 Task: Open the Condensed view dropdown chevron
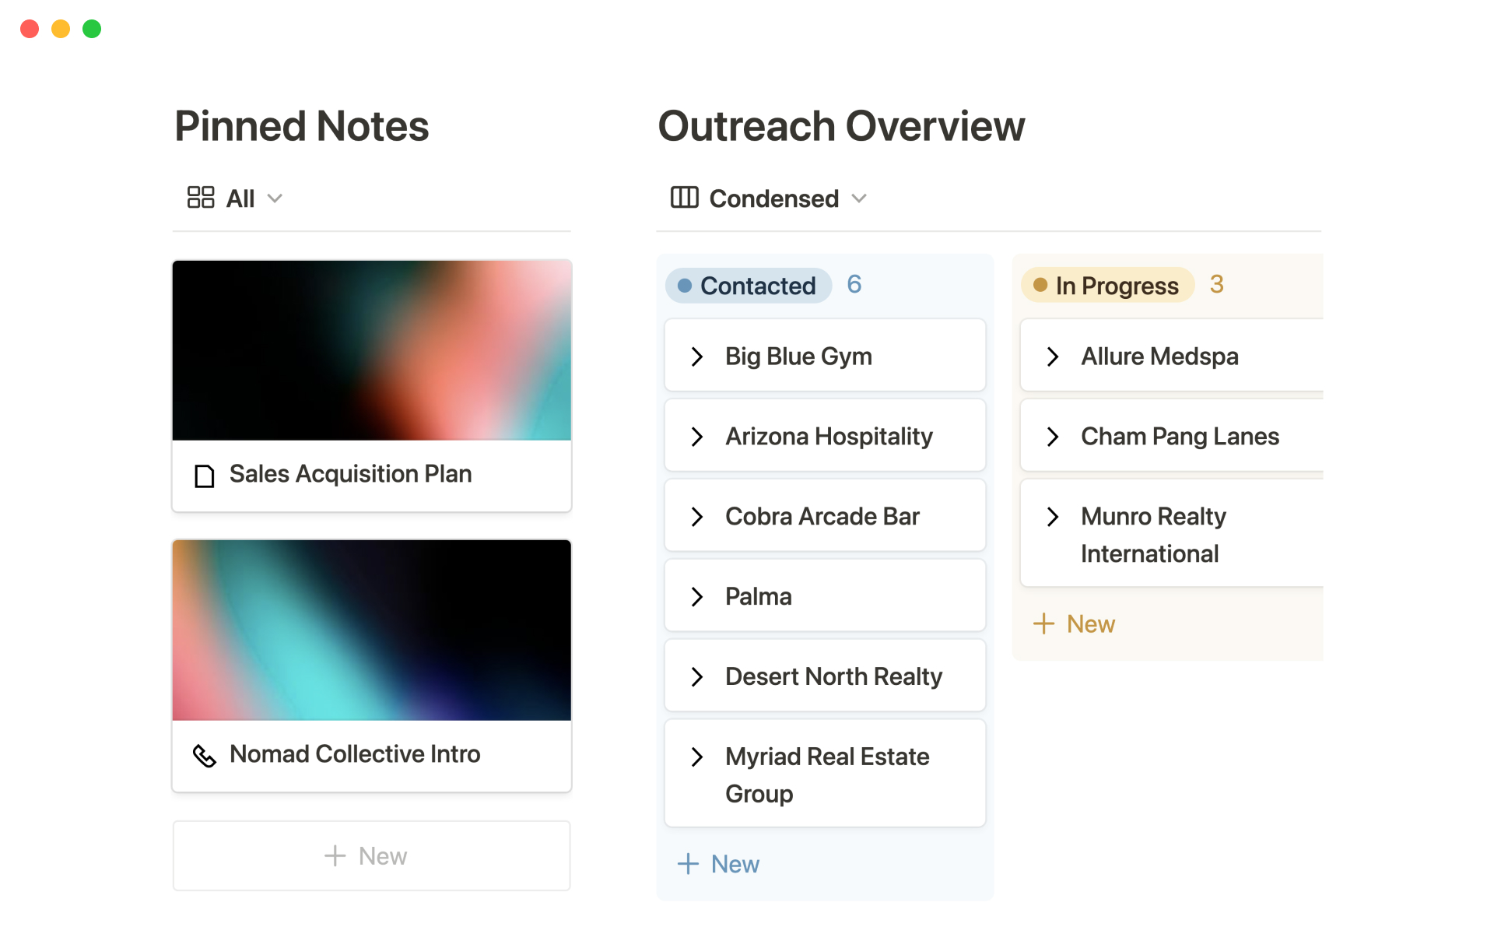click(859, 198)
